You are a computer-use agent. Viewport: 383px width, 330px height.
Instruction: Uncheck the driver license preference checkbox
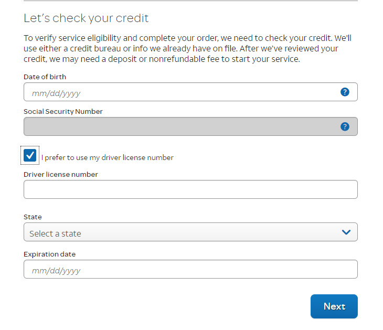tap(30, 155)
